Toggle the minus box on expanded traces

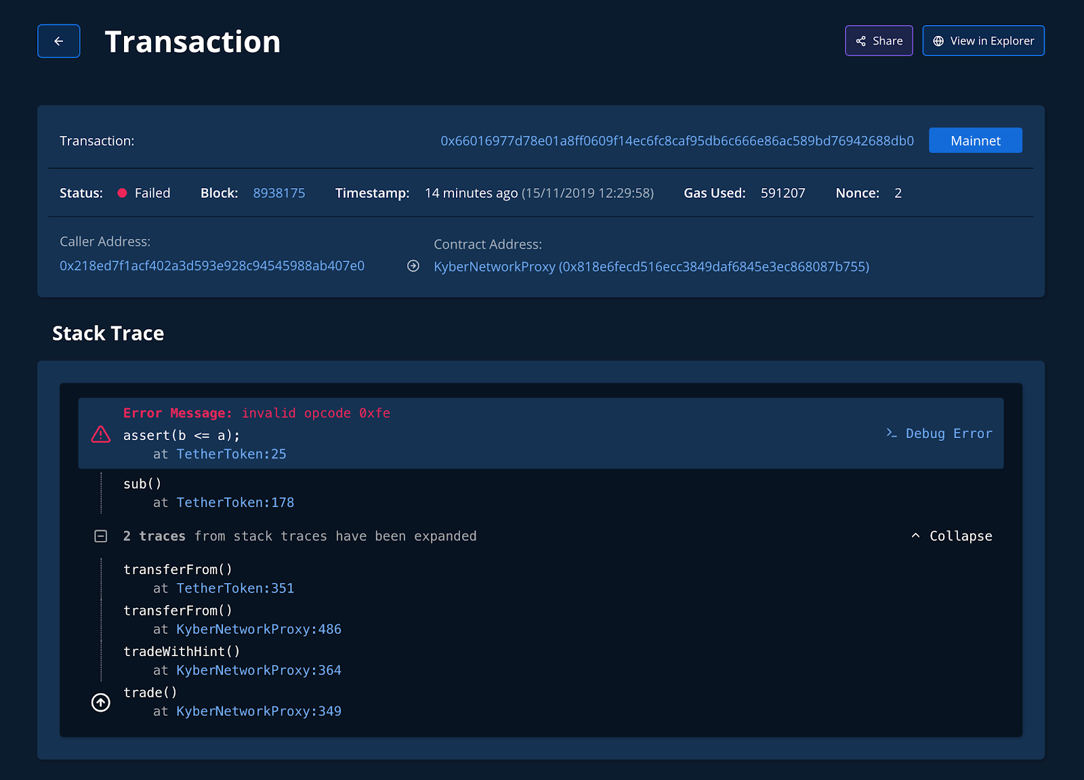(101, 536)
